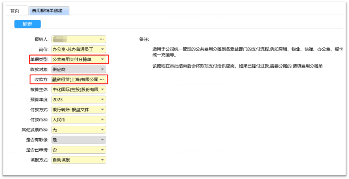This screenshot has height=179, width=349.
Task: Open the 收款对象 dropdown arrow
Action: pos(102,69)
